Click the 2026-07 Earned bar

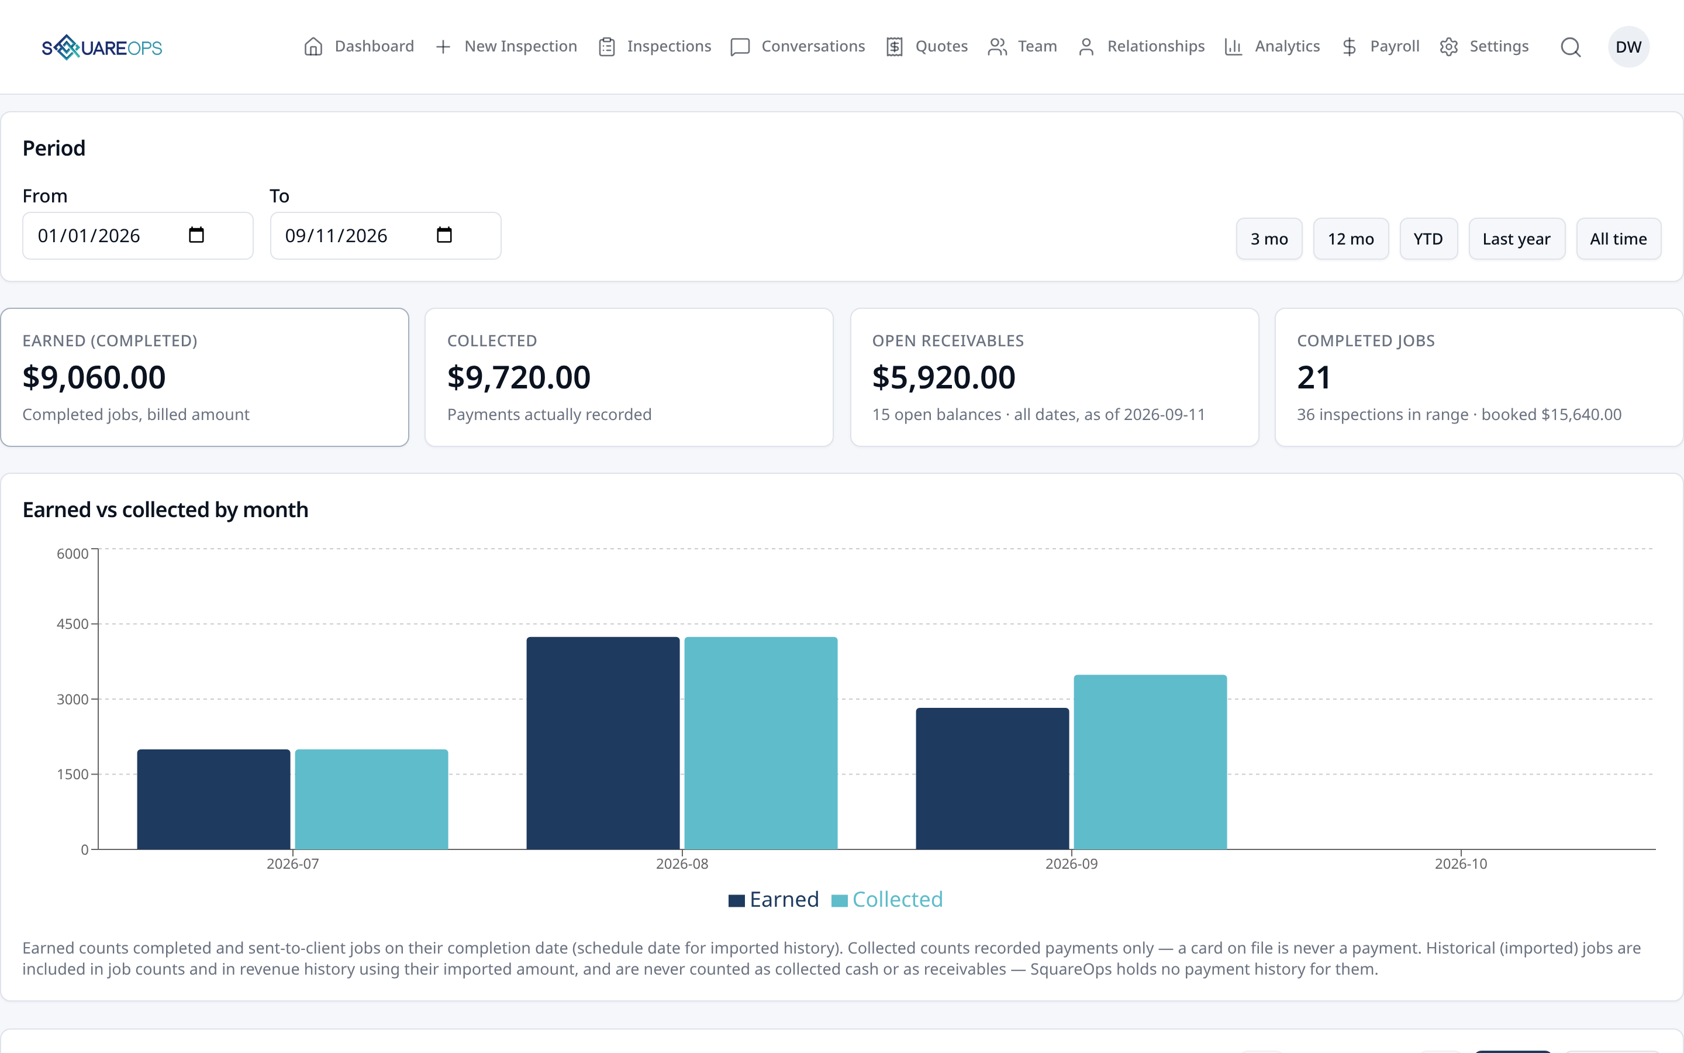pos(213,800)
